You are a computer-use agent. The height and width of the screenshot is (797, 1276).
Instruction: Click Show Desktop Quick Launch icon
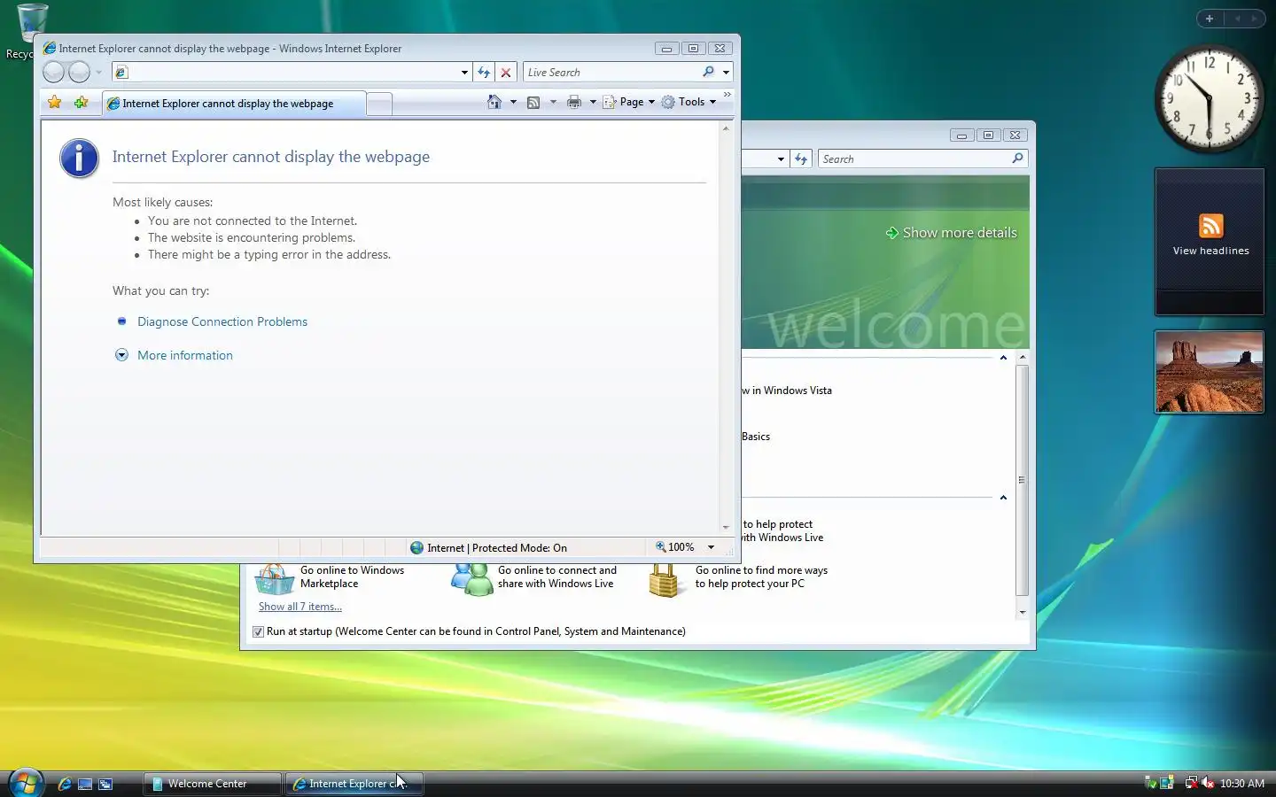click(85, 784)
